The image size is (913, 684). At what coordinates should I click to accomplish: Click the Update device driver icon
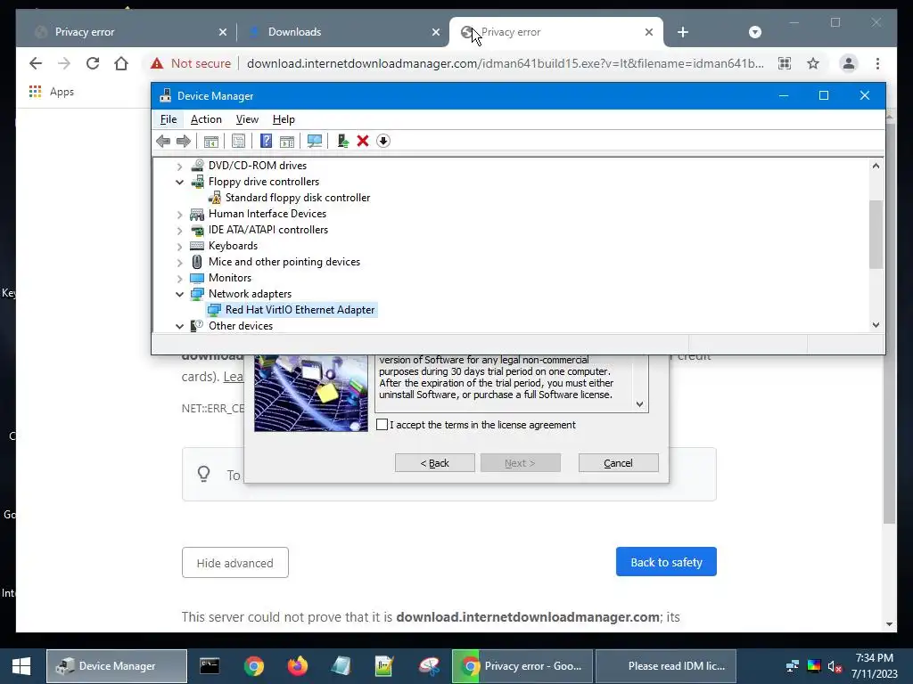click(x=343, y=141)
